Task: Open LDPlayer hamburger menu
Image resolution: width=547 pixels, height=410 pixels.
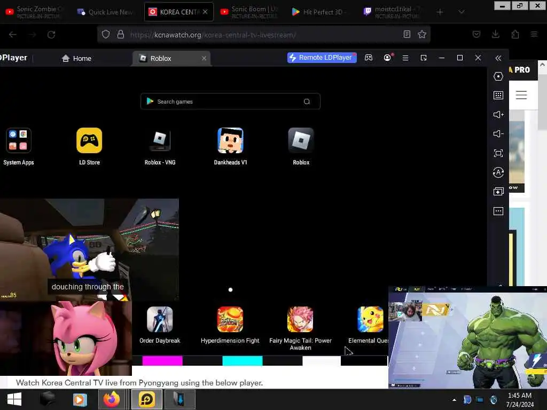Action: (405, 58)
